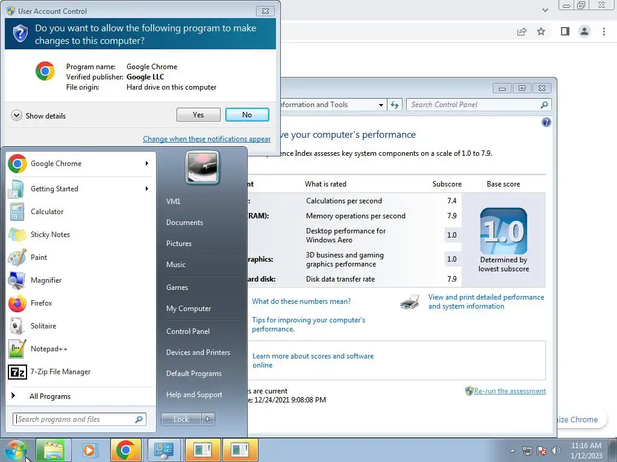
Task: Click the Chrome tab search chevron
Action: coord(545,10)
